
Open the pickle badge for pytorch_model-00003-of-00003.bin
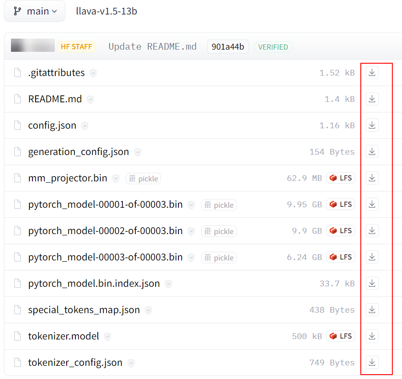pyautogui.click(x=219, y=258)
